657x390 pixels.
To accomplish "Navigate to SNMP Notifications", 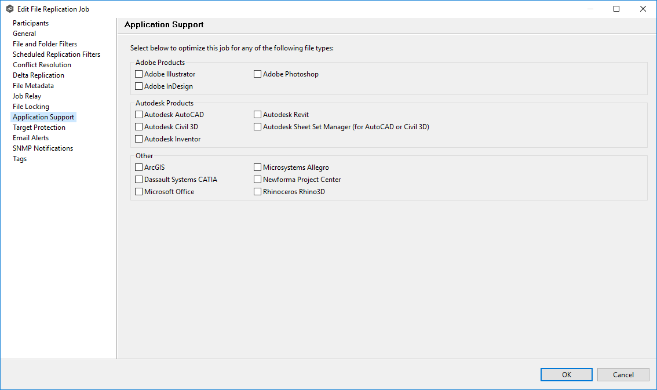I will tap(43, 148).
